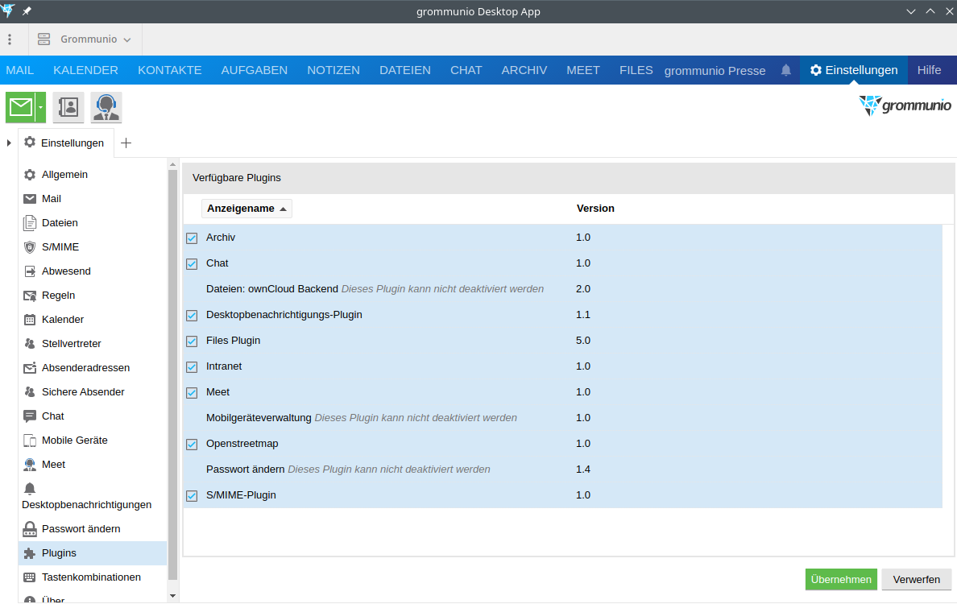Image resolution: width=957 pixels, height=604 pixels.
Task: Switch to KALENDER in navigation bar
Action: 85,70
